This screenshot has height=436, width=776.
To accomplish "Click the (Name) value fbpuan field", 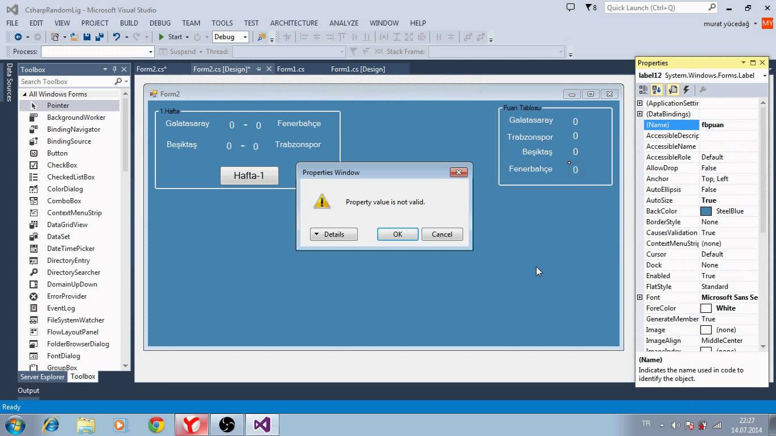I will 729,125.
